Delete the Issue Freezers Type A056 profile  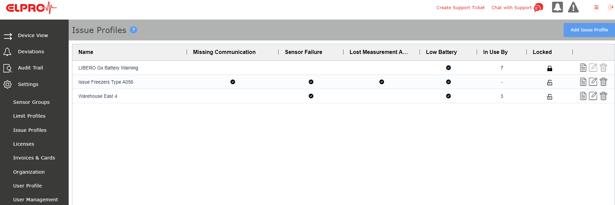604,82
